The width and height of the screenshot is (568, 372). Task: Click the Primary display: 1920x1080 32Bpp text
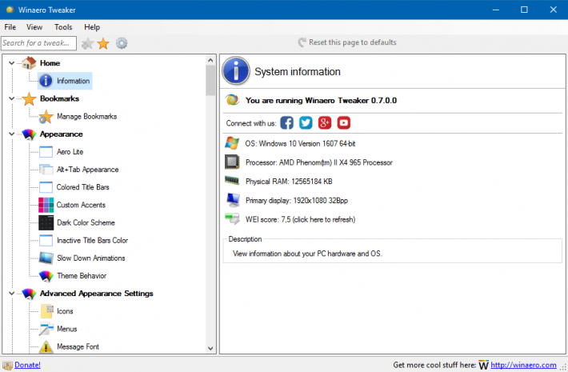coord(297,201)
